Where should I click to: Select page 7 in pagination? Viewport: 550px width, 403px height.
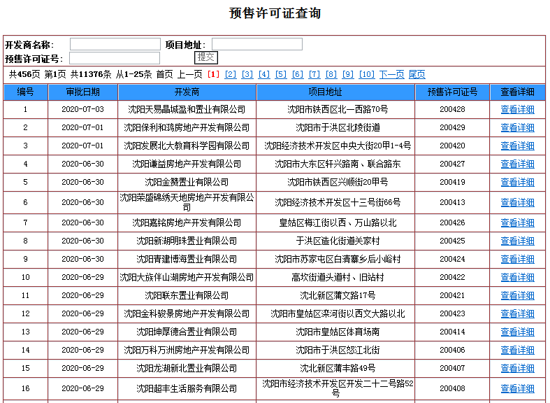[x=314, y=74]
